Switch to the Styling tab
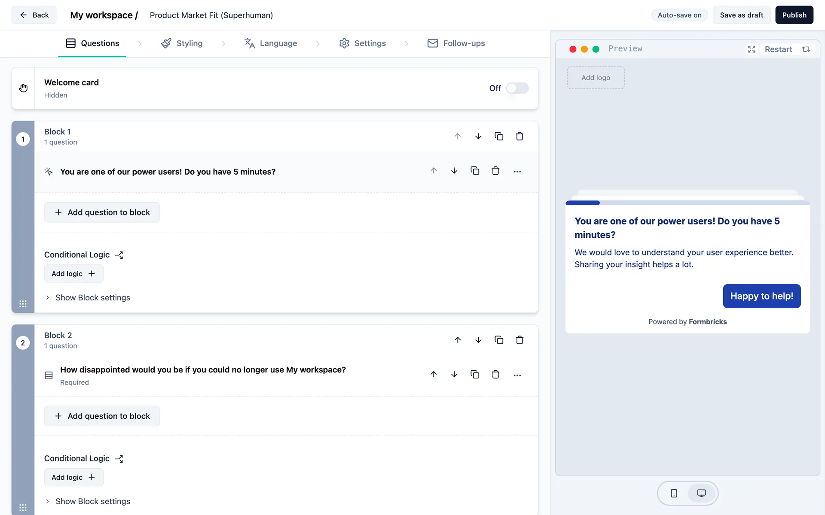The height and width of the screenshot is (515, 825). pyautogui.click(x=182, y=43)
